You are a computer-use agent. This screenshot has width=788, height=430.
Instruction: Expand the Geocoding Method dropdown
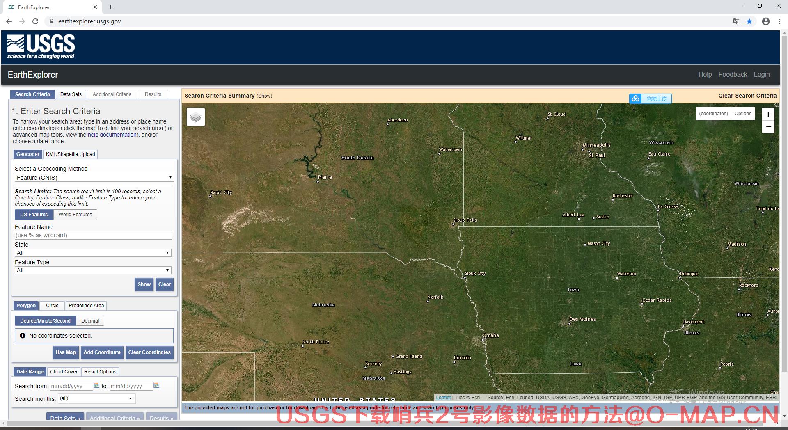tap(94, 178)
